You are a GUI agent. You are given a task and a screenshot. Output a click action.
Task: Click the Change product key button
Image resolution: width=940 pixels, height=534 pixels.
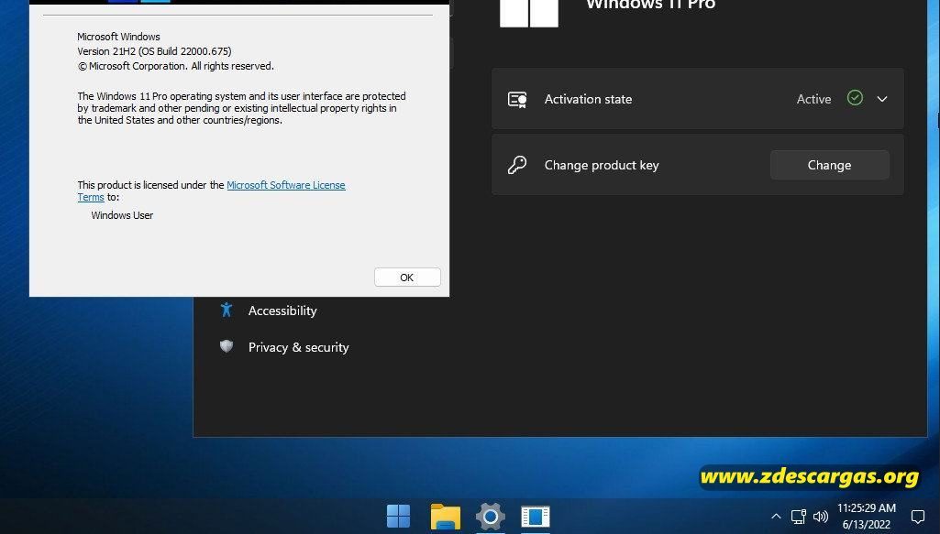coord(829,165)
